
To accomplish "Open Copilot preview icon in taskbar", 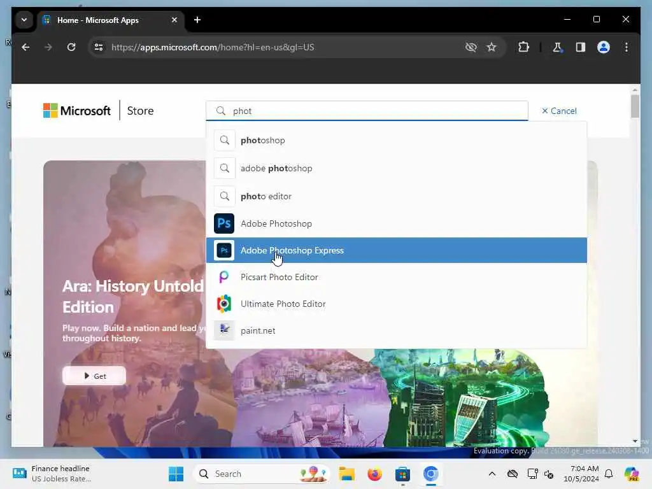I will pyautogui.click(x=631, y=474).
